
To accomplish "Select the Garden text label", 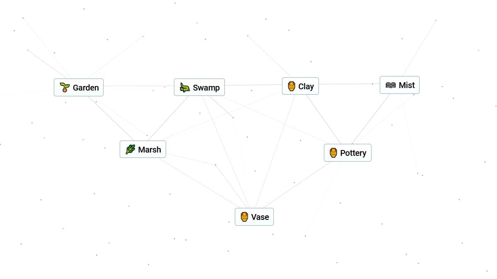I will pos(86,88).
